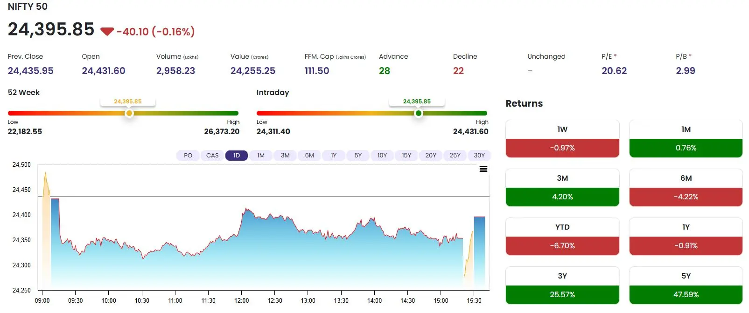Click the green Intraday tooltip value
749x313 pixels.
(417, 102)
